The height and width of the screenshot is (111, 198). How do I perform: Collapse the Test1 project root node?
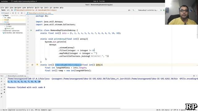(1, 16)
